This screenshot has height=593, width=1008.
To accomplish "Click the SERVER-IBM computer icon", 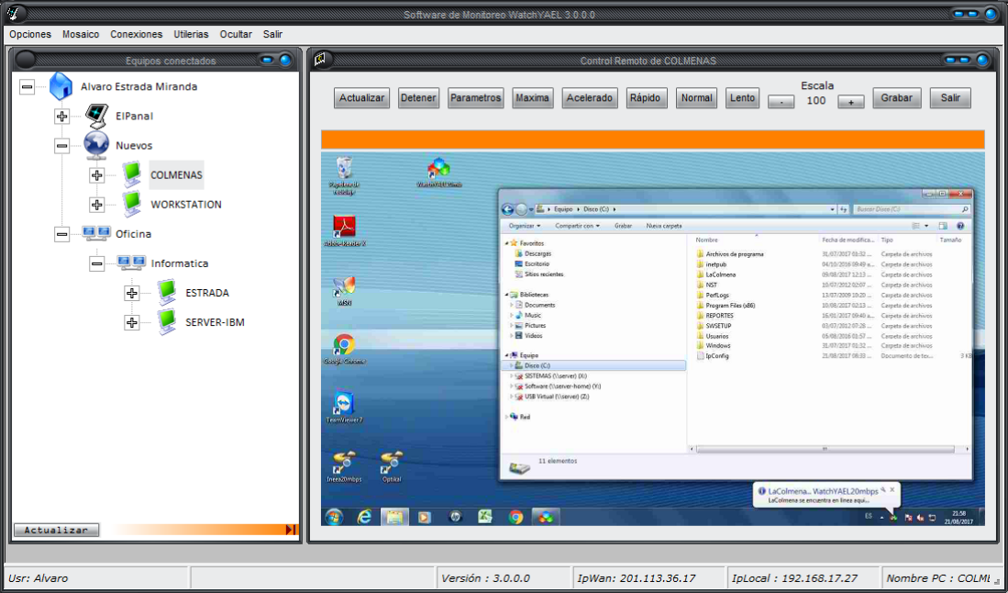I will [x=167, y=322].
